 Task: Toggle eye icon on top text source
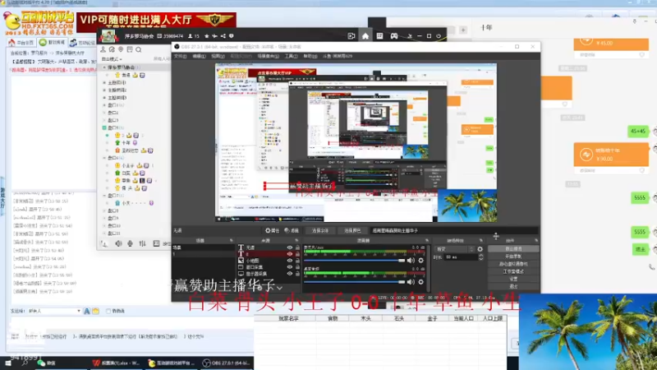tap(290, 247)
